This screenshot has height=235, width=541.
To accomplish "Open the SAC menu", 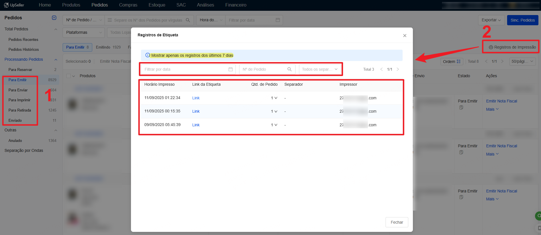I will [181, 5].
